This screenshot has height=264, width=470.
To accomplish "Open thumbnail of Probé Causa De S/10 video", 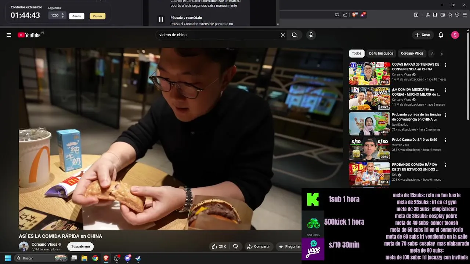I will pyautogui.click(x=369, y=148).
